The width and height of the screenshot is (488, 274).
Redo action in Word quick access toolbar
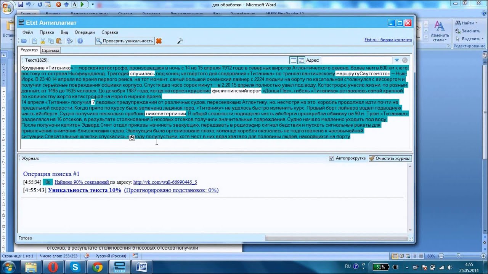tap(40, 5)
